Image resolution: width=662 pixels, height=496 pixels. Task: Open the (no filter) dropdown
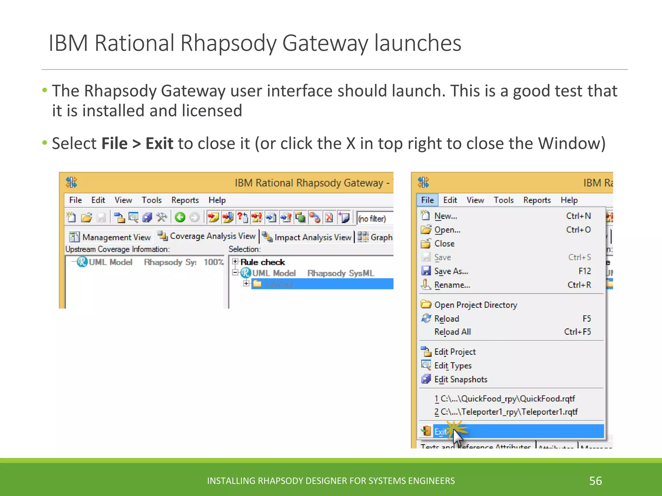[x=375, y=218]
